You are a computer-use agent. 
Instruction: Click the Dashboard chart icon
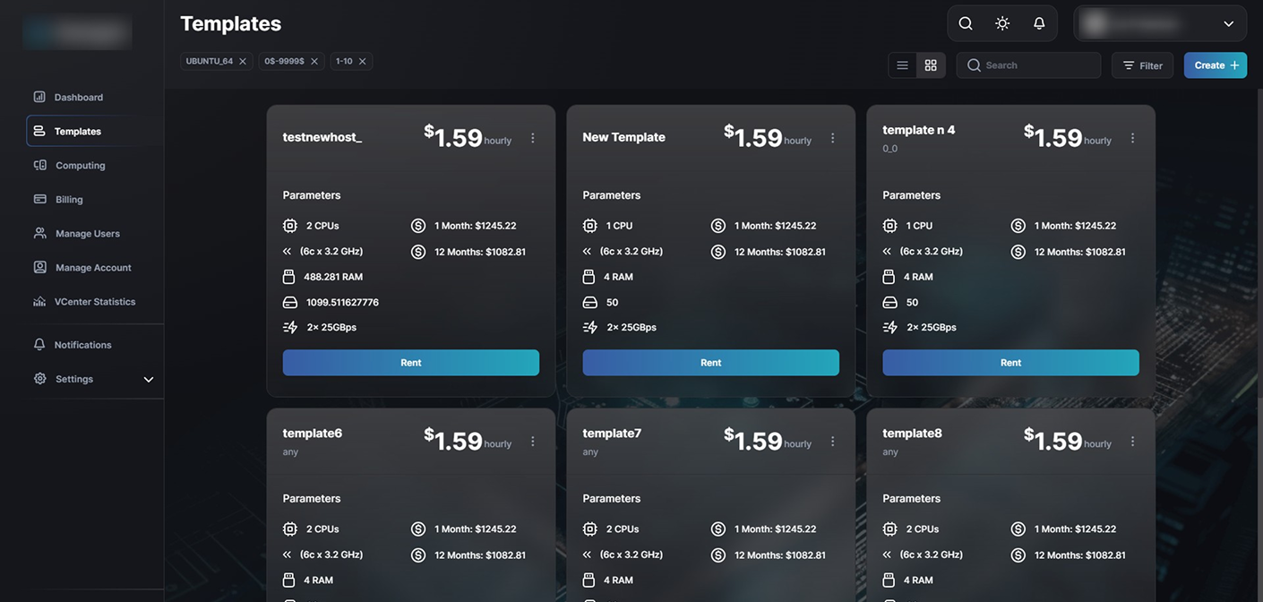click(x=39, y=96)
